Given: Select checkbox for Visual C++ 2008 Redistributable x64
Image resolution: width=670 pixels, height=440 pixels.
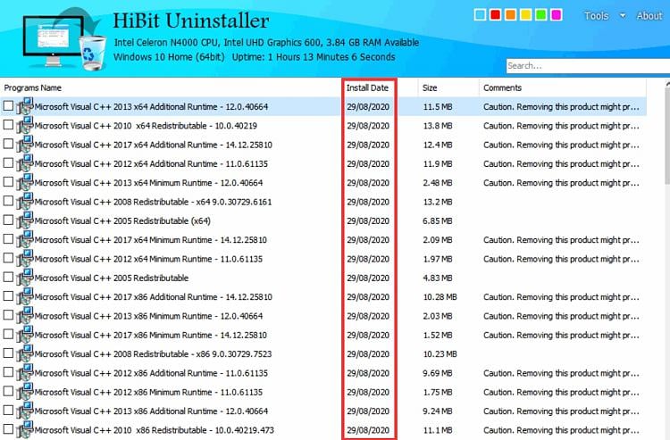Looking at the screenshot, I should pyautogui.click(x=8, y=201).
